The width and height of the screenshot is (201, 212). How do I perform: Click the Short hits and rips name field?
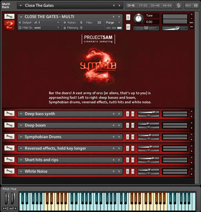point(70,160)
